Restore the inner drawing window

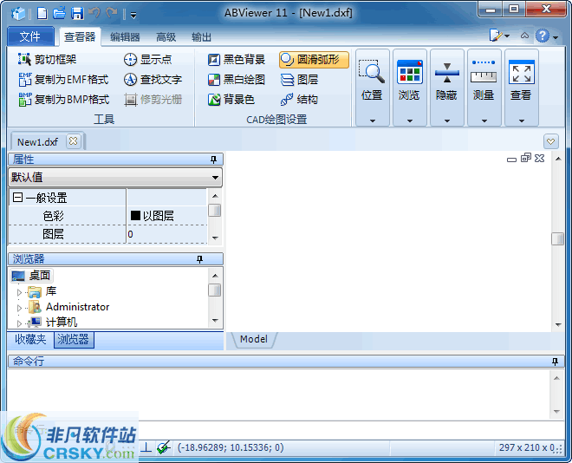point(526,159)
